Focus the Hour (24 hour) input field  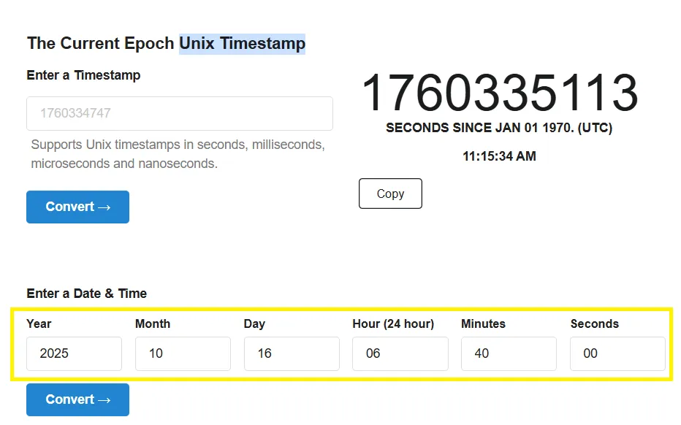(x=400, y=353)
